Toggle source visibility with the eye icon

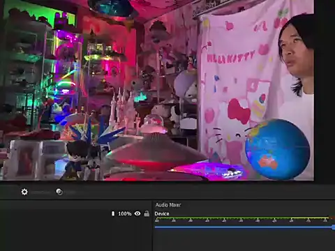[x=137, y=213]
